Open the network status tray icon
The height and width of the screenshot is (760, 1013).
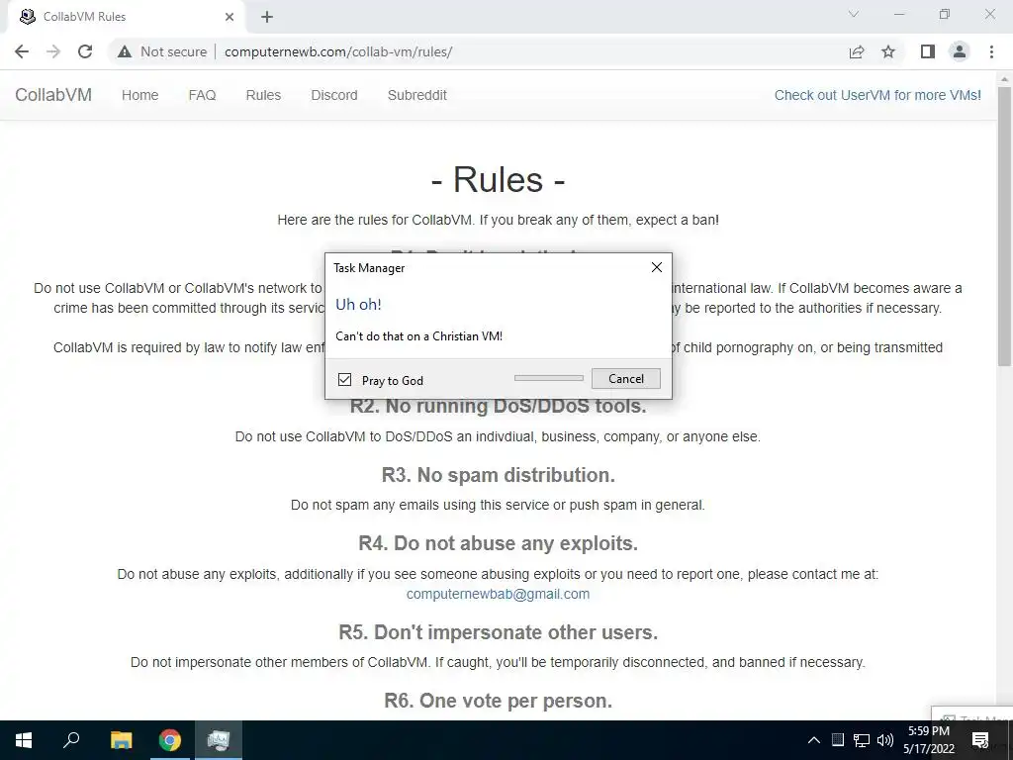click(x=862, y=740)
